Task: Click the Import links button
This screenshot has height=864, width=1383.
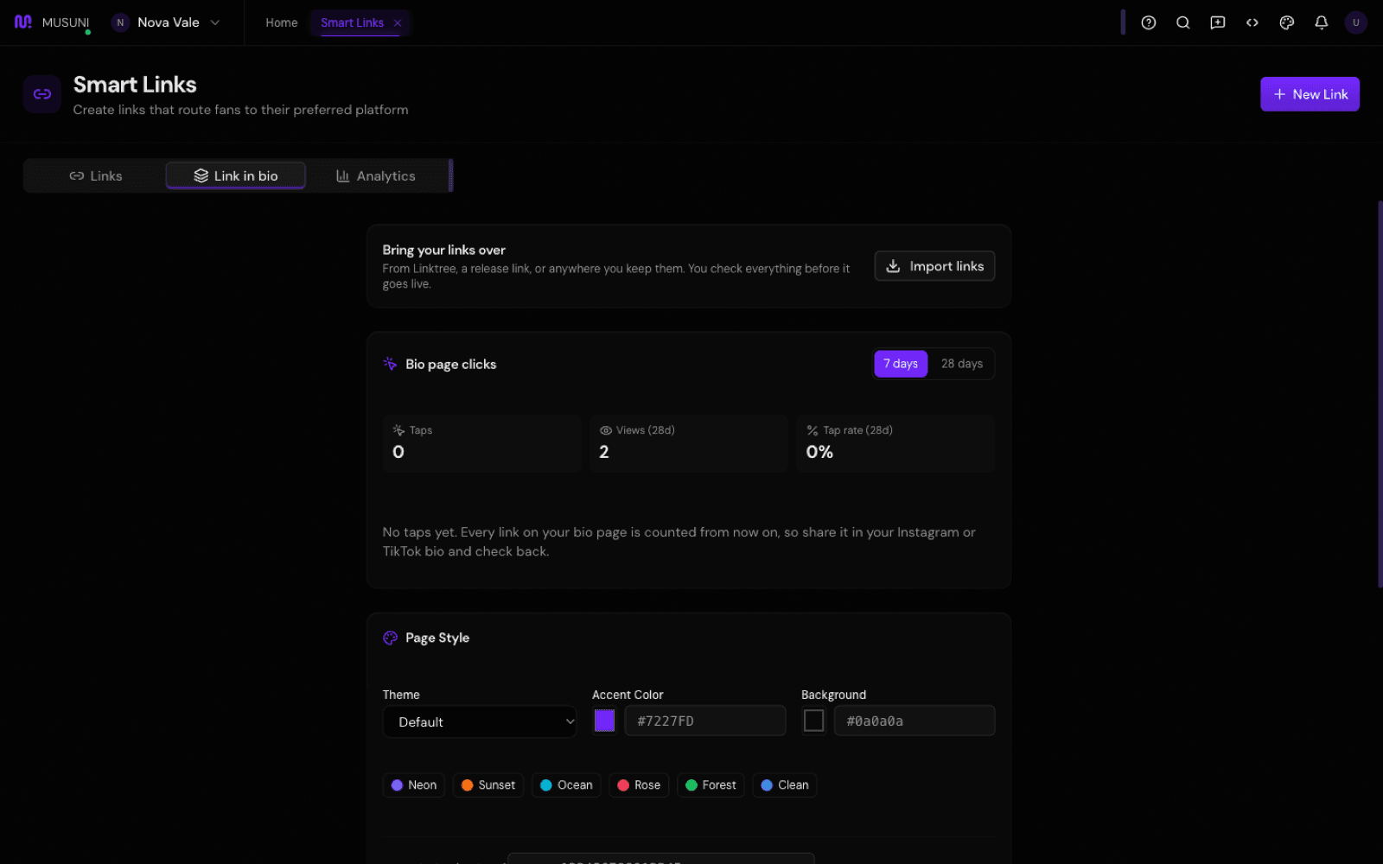Action: tap(934, 266)
